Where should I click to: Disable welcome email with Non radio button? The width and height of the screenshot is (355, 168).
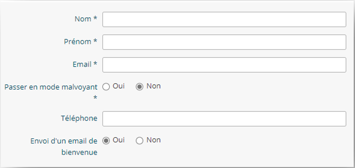point(140,141)
